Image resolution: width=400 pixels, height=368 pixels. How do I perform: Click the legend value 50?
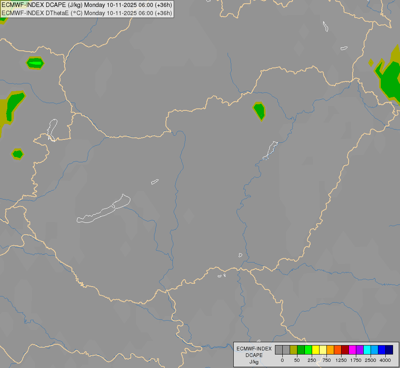point(297,360)
